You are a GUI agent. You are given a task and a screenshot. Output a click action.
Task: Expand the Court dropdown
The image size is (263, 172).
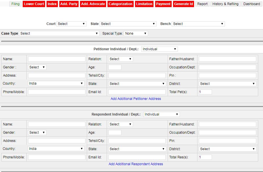[71, 24]
